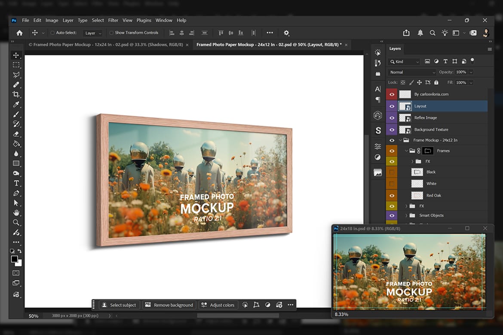Open more options in contextual task bar
The width and height of the screenshot is (503, 335).
(290, 305)
